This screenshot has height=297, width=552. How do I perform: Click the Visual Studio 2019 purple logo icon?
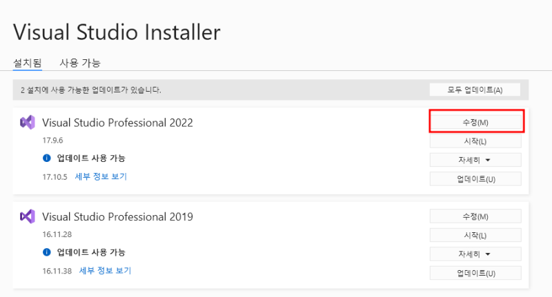[x=28, y=216]
